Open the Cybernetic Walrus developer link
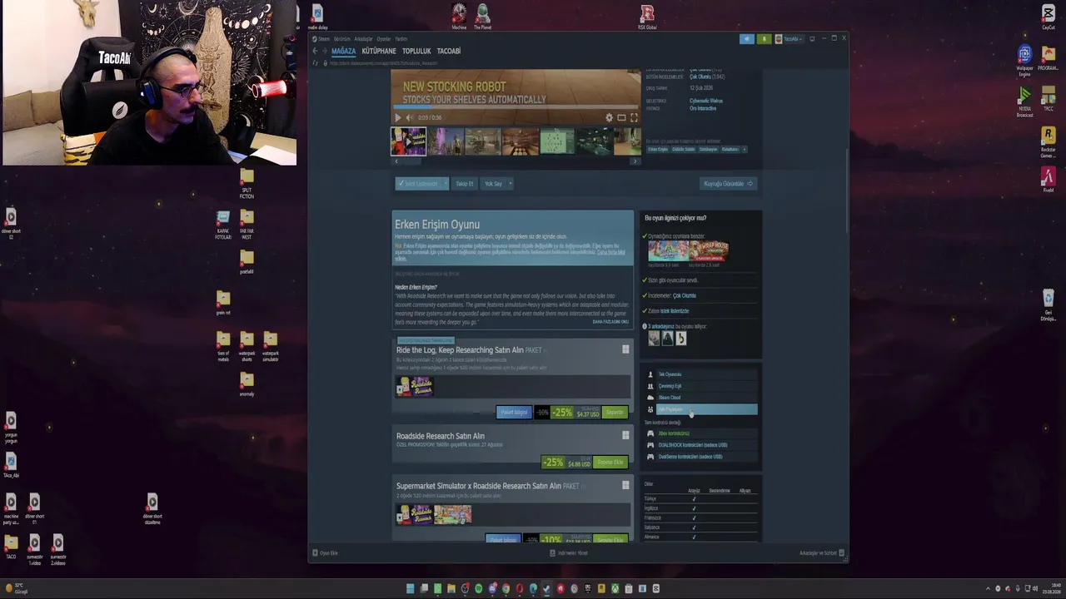Viewport: 1066px width, 599px height. [705, 101]
